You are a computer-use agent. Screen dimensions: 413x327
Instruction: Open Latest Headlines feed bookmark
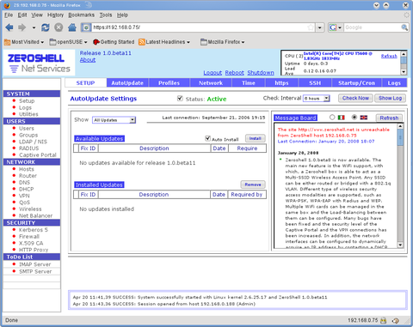point(164,42)
